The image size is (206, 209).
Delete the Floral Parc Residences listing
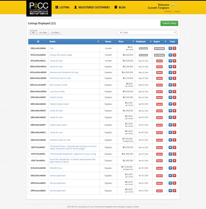coord(174,161)
